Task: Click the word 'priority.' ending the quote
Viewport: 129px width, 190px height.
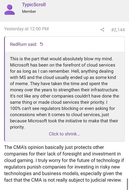Action: tap(17, 127)
